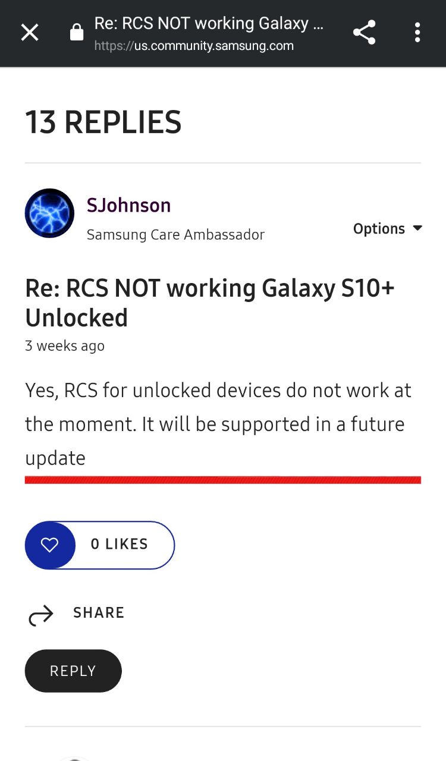Image resolution: width=446 pixels, height=761 pixels.
Task: Click the '3 weeks ago' timestamp
Action: click(65, 346)
